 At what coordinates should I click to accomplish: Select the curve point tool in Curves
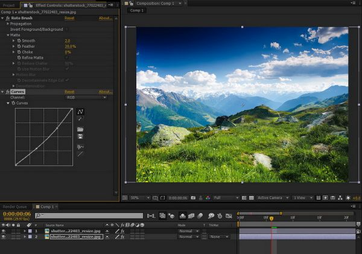click(80, 112)
